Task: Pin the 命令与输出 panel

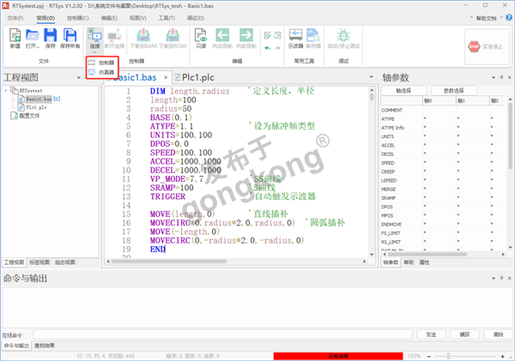Action: coord(501,278)
